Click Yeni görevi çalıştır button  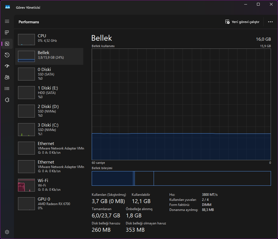(242, 22)
